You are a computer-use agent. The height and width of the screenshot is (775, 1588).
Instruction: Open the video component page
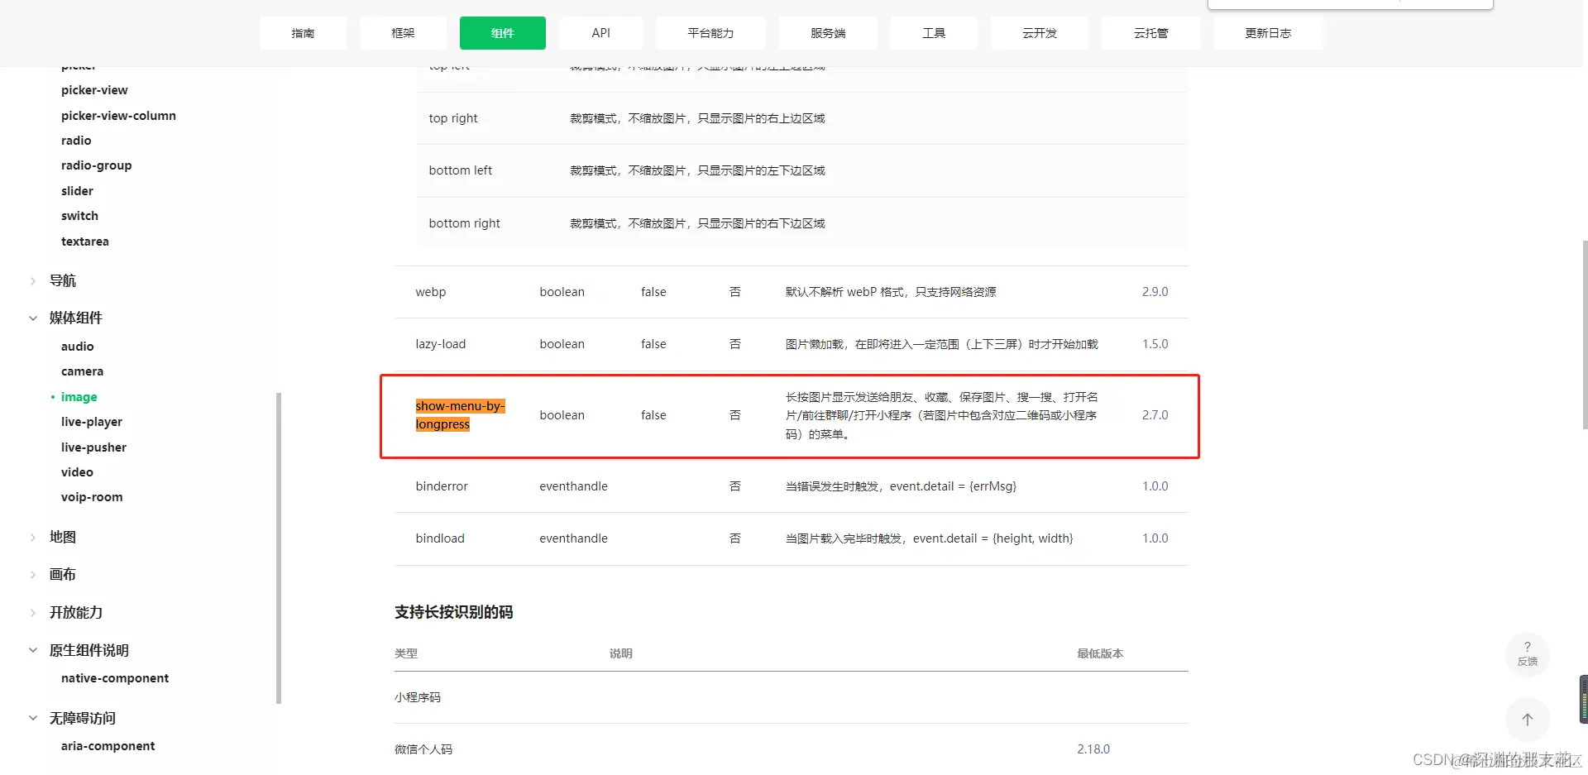[77, 472]
